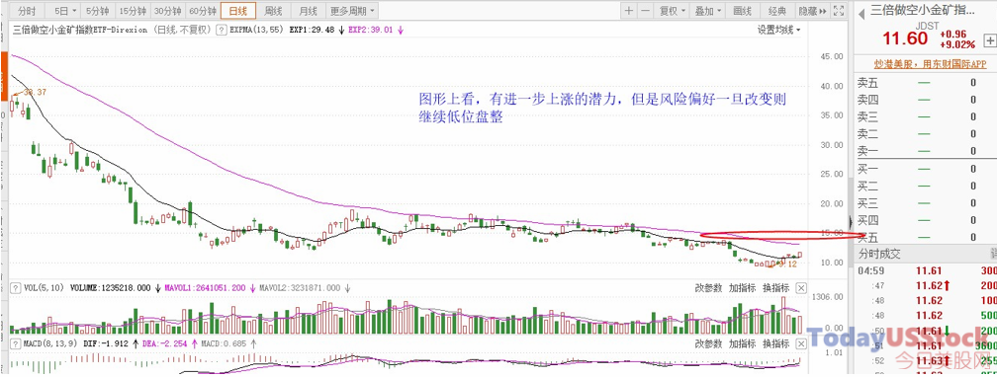Screen dimensions: 997x377
Task: Click the JDST ticker symbol
Action: (926, 25)
